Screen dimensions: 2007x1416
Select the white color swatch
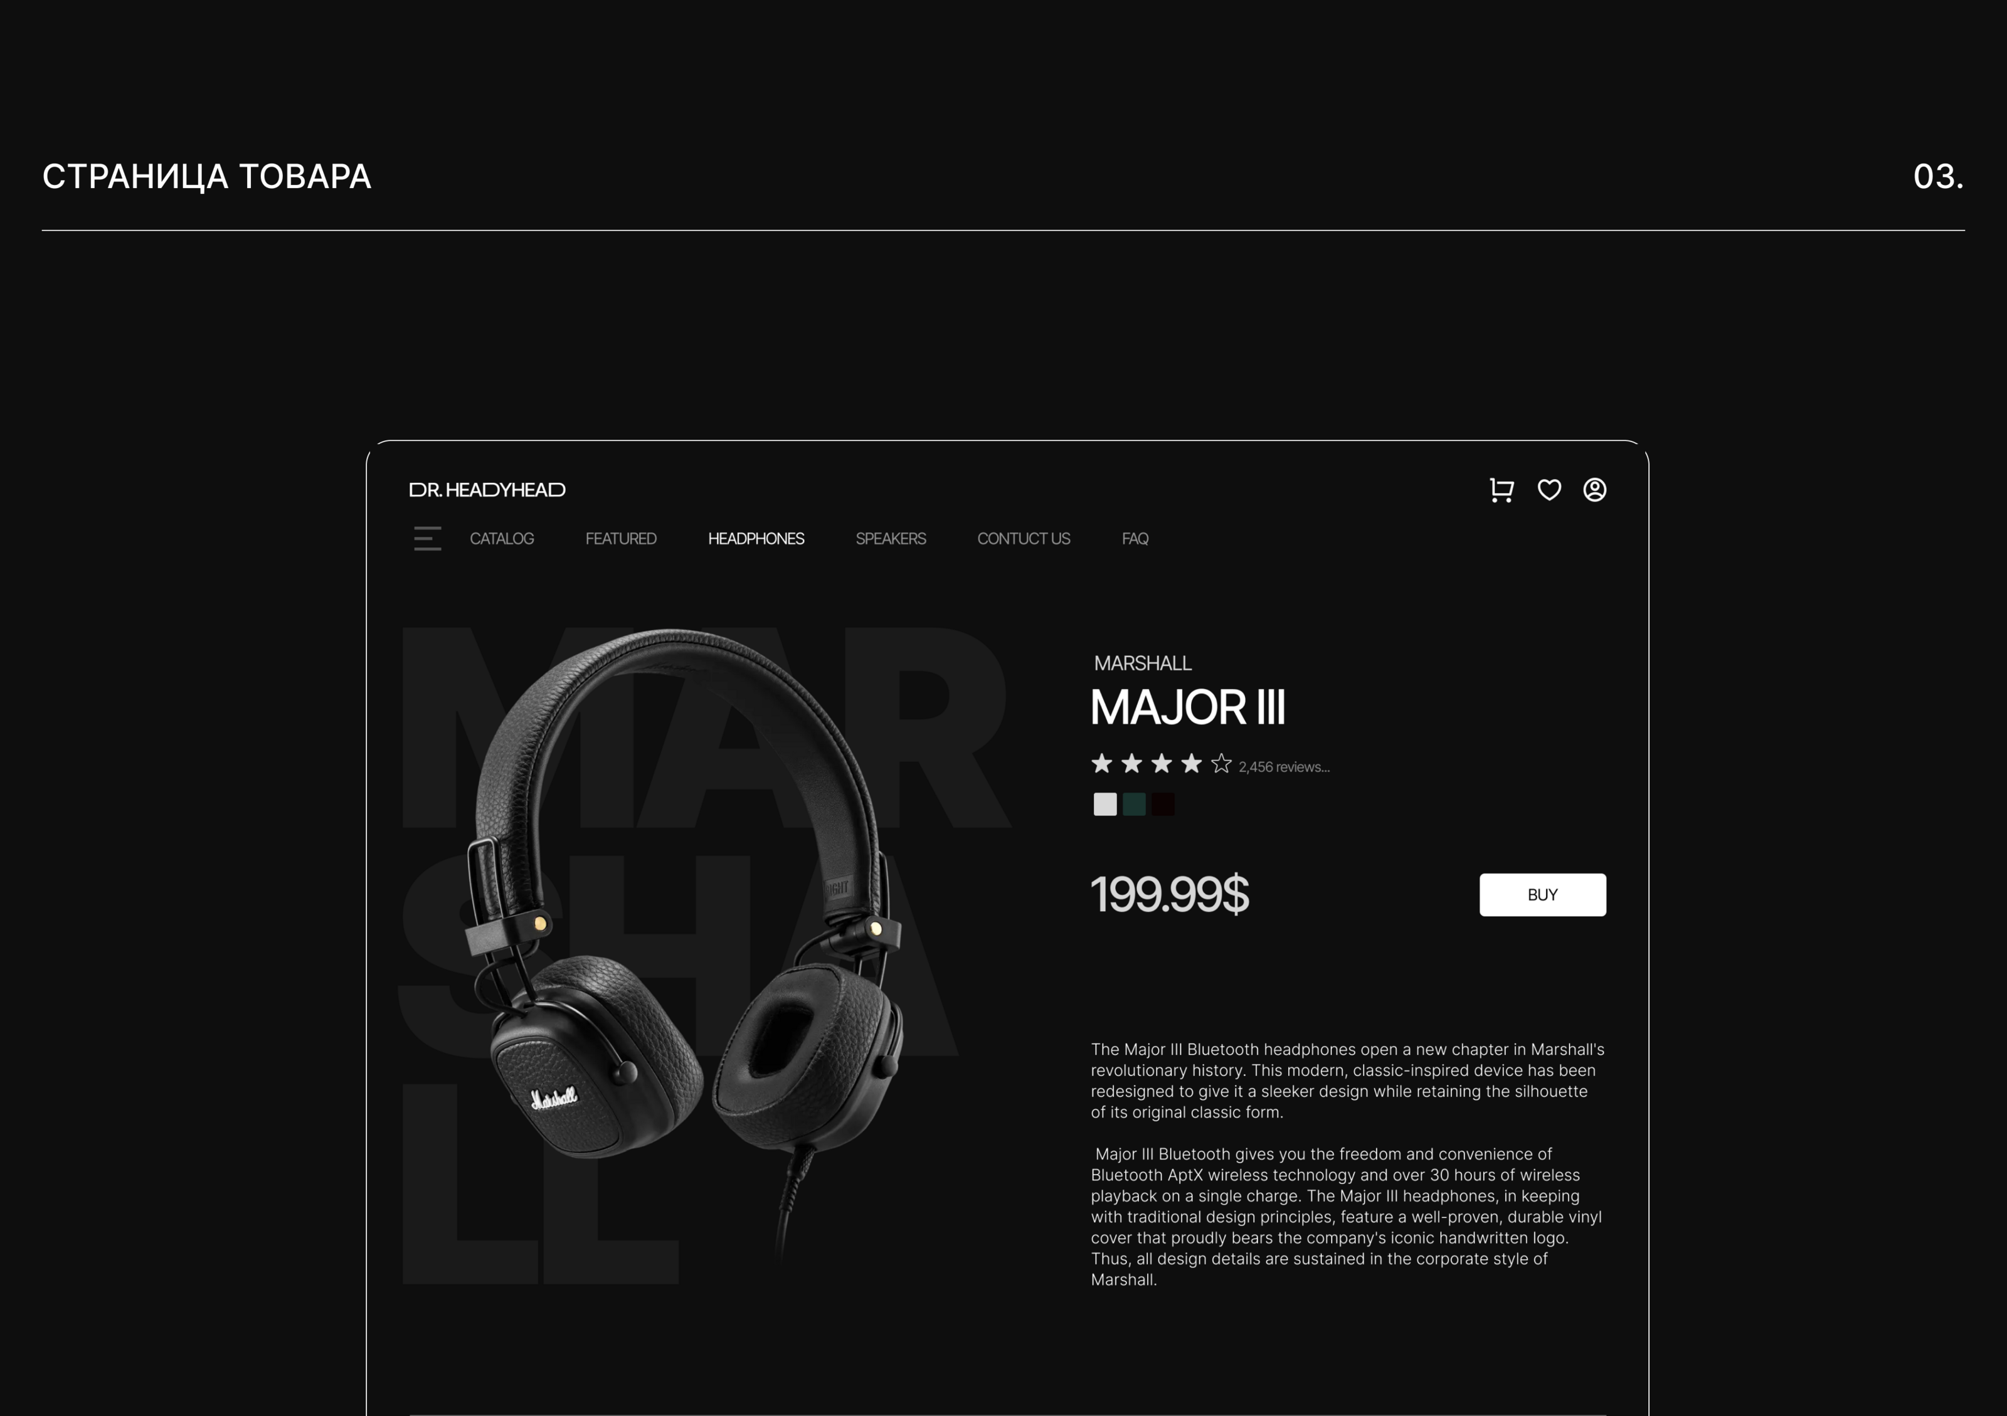pyautogui.click(x=1105, y=804)
